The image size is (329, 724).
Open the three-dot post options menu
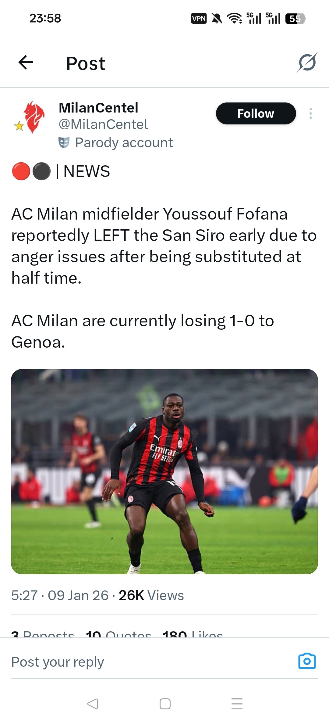pos(310,113)
